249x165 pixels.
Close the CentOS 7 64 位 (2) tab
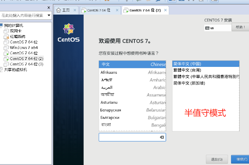(165, 10)
